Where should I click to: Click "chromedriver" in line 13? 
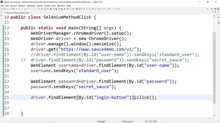pyautogui.click(x=89, y=33)
